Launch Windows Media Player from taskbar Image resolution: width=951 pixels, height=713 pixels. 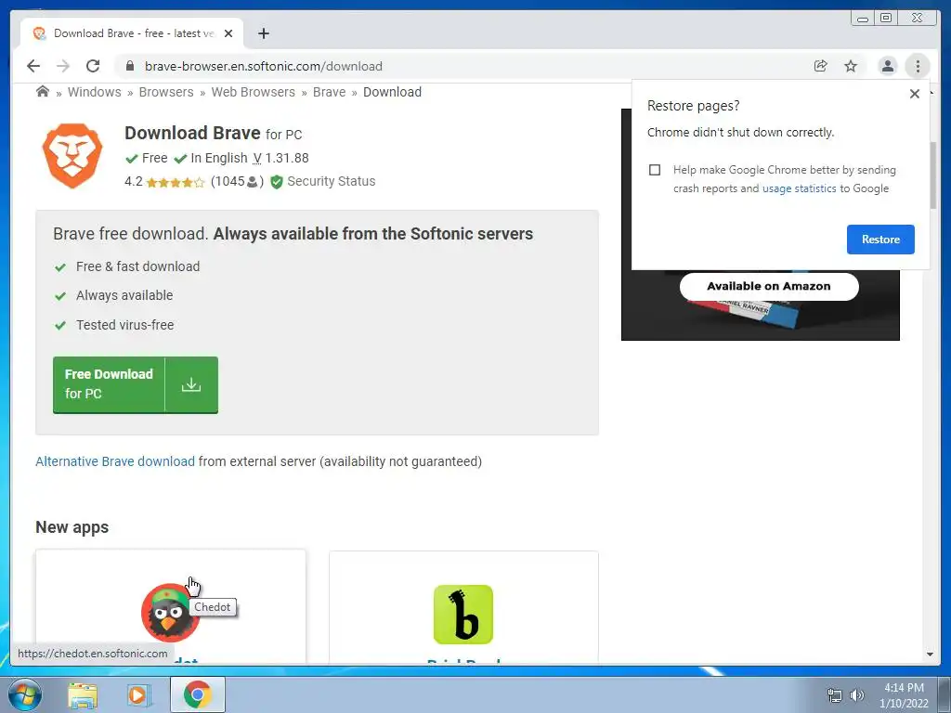click(138, 695)
